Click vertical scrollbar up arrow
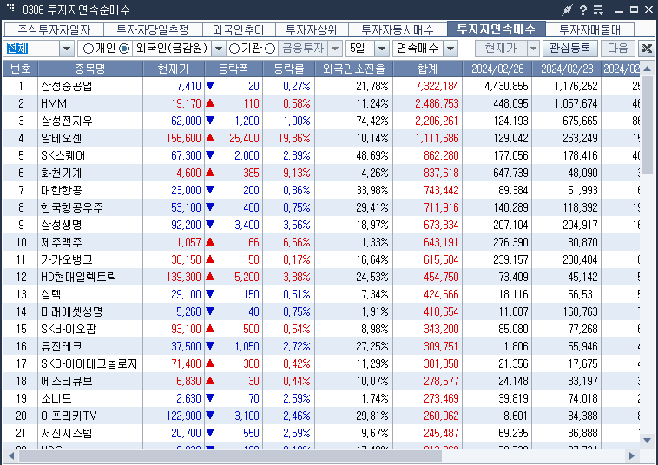The image size is (658, 465). [x=647, y=69]
